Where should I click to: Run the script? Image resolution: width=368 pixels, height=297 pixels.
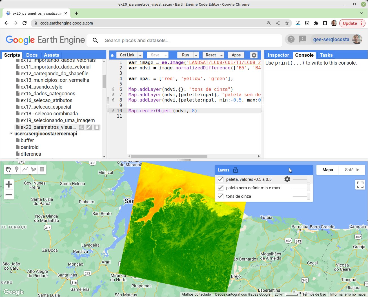point(185,55)
